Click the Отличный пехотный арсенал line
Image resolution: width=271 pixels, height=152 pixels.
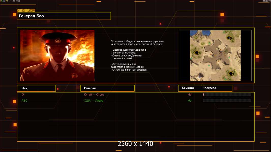129,70
